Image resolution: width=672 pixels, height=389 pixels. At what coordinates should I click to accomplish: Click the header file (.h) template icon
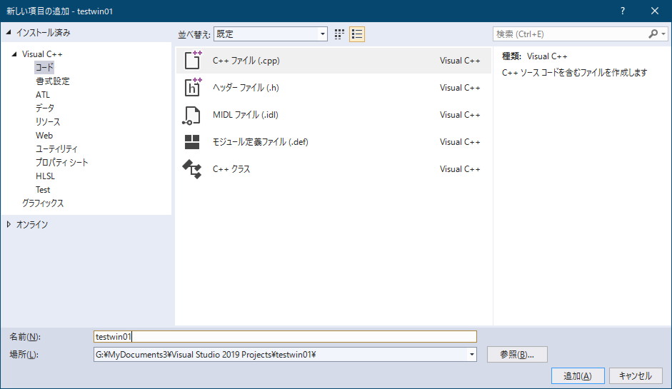point(192,87)
